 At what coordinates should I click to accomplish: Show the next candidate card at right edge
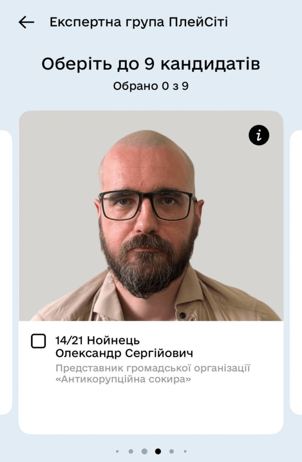tap(296, 272)
